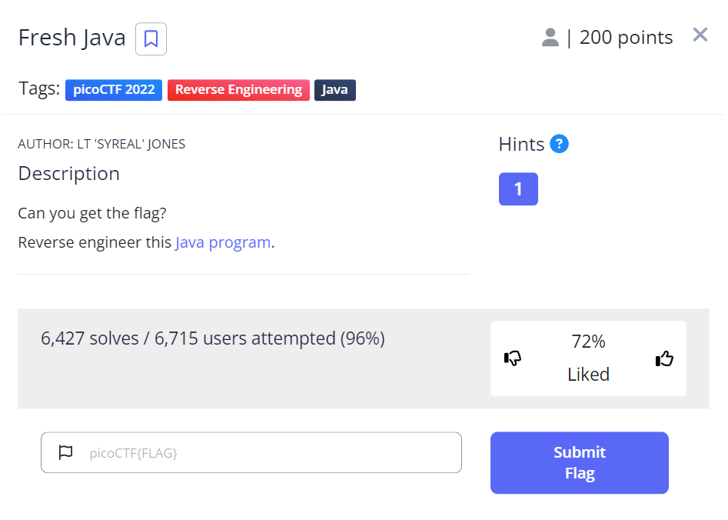728x520 pixels.
Task: Click the 200 points label
Action: click(x=626, y=37)
